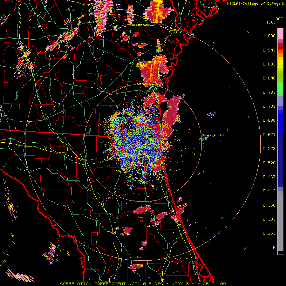The height and width of the screenshot is (286, 286).
Task: Select the 0.733 legend value
Action: 269,106
